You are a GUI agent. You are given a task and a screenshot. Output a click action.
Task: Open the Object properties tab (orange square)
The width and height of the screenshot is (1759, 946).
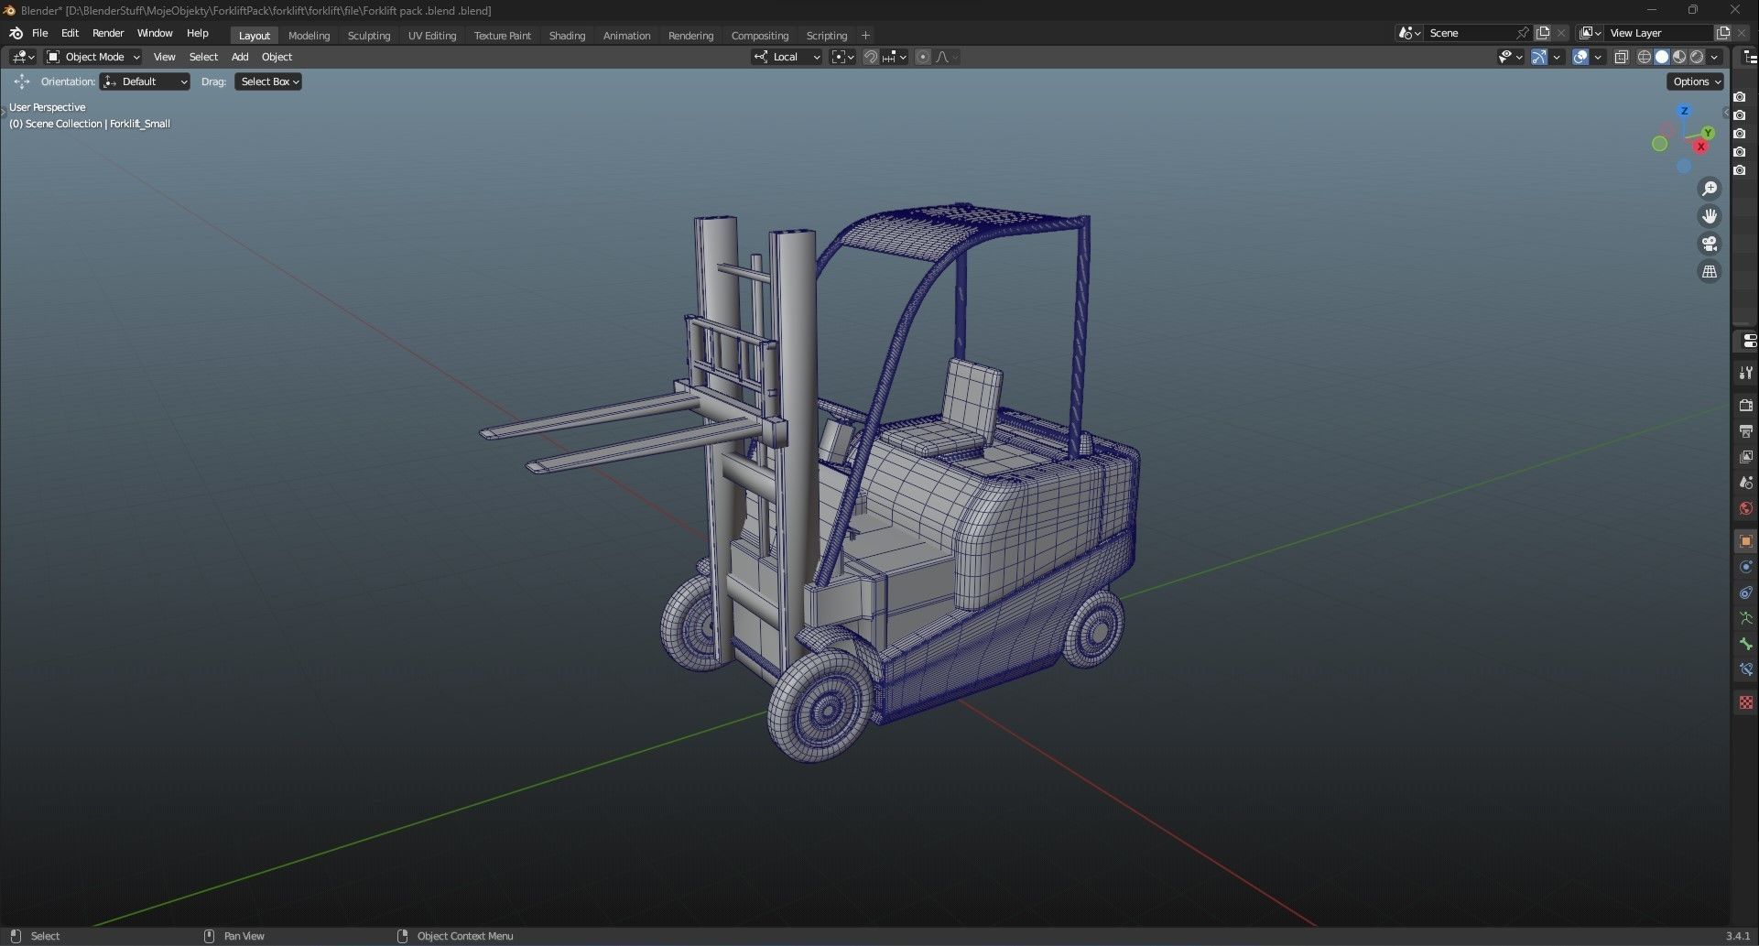(1746, 541)
